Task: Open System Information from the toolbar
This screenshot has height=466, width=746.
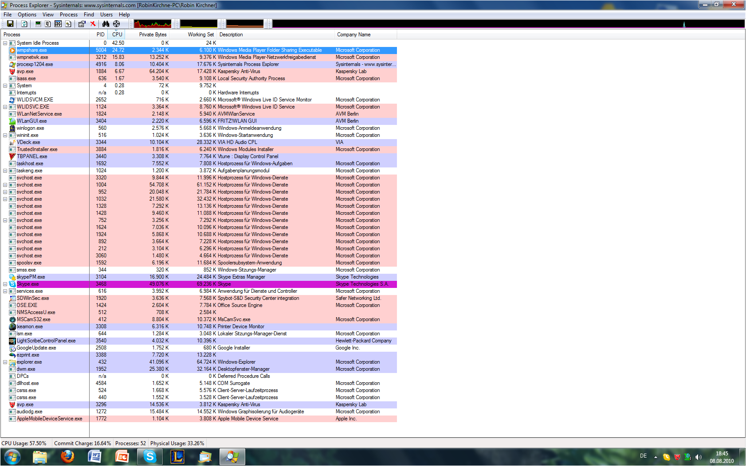Action: pos(38,24)
